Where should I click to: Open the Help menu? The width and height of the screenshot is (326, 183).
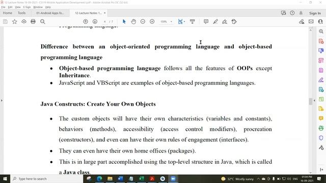point(48,7)
